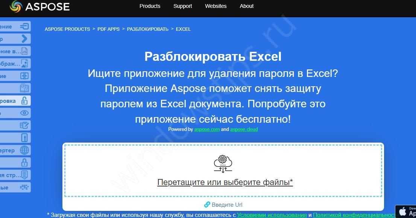Click the About menu item

pos(246,6)
